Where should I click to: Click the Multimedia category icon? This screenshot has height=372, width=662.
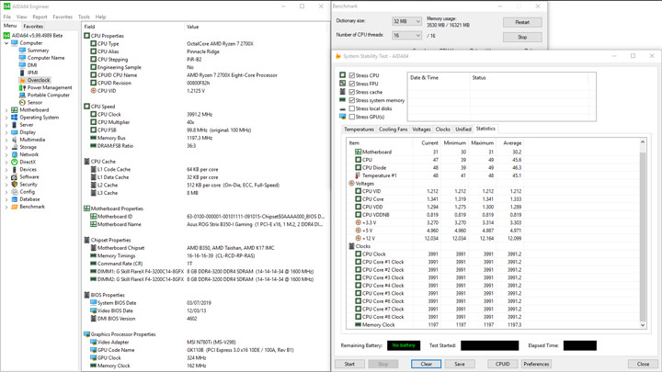click(15, 140)
